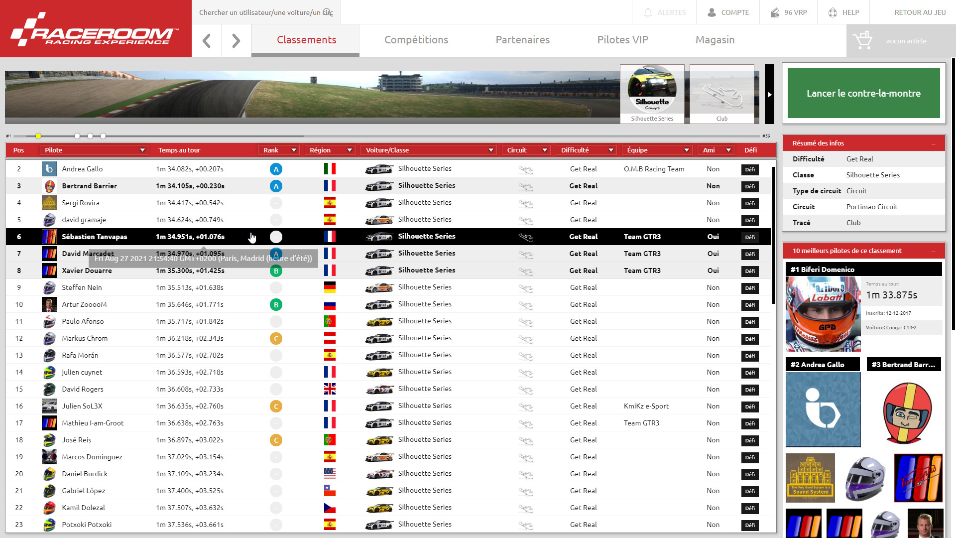The width and height of the screenshot is (956, 538).
Task: Click the alerts bell icon
Action: (x=648, y=12)
